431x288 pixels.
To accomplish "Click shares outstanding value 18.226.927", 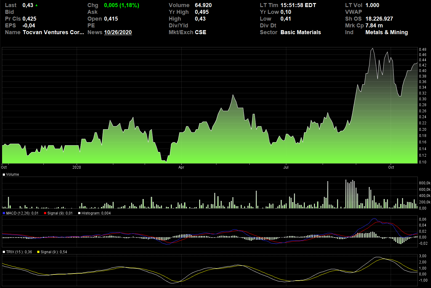I will click(379, 19).
